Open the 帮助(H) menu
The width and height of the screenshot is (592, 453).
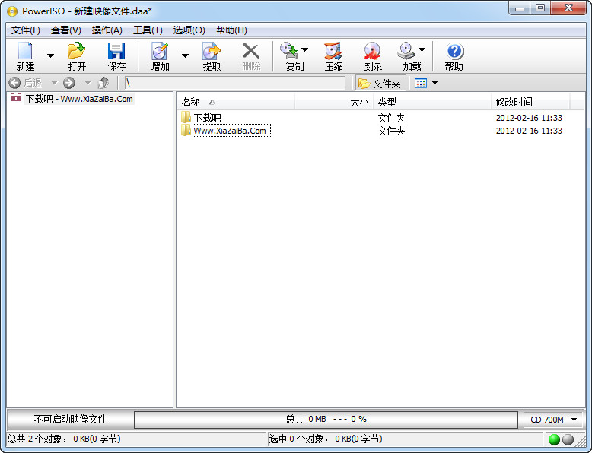tap(231, 30)
